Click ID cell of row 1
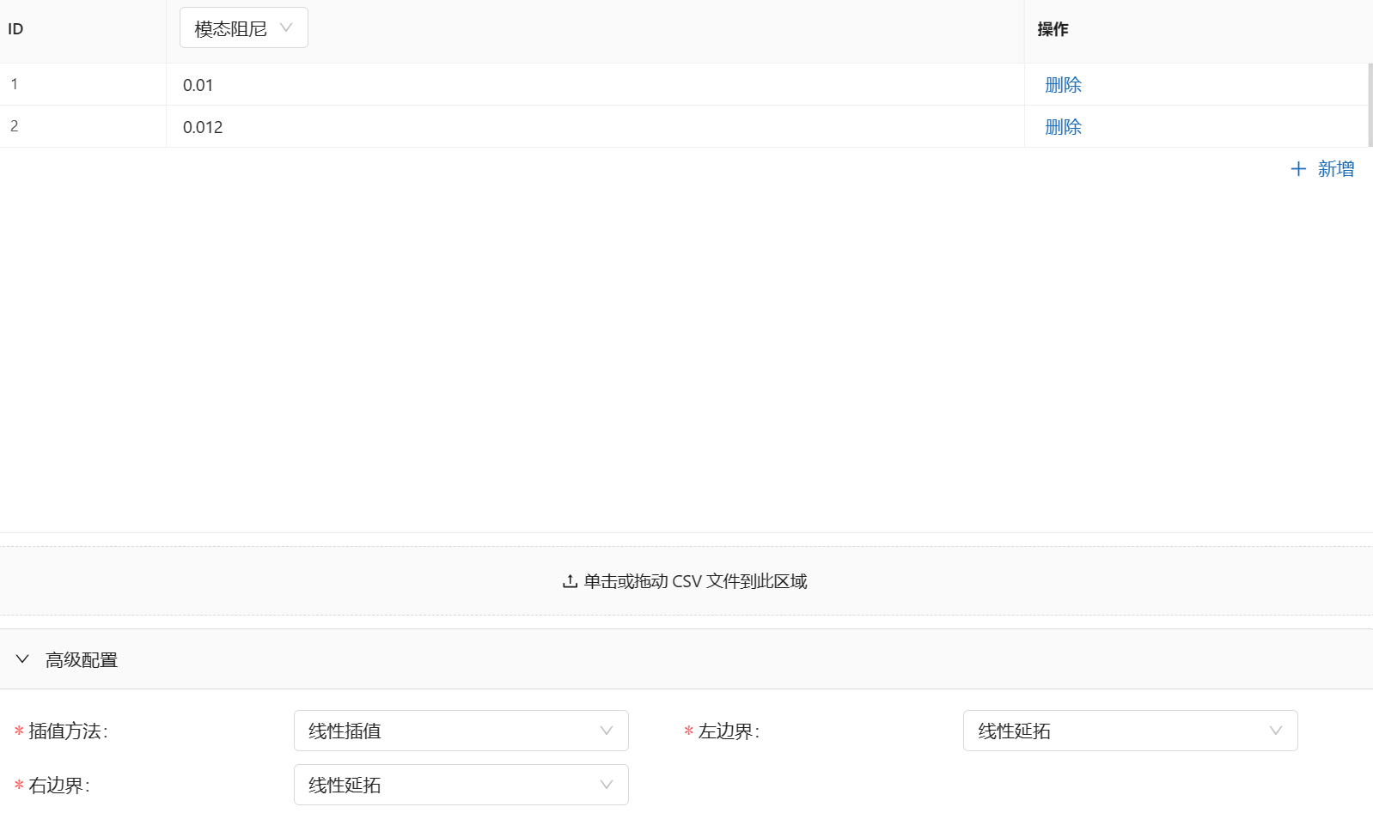 tap(82, 84)
